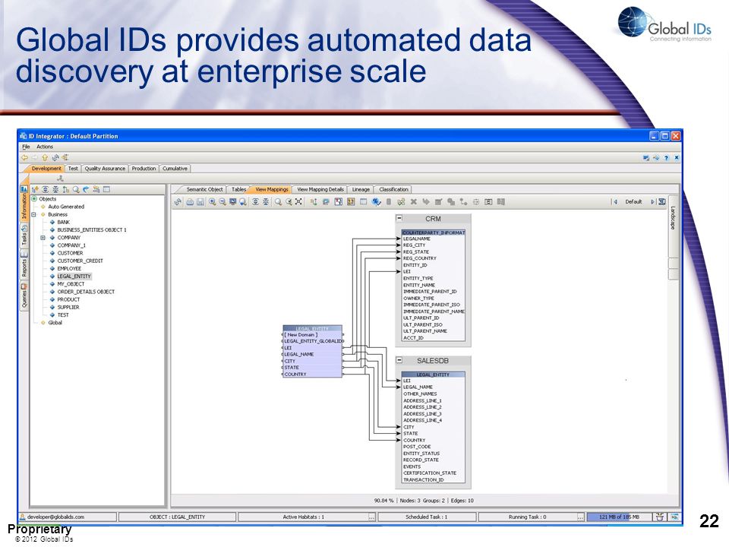The width and height of the screenshot is (729, 547).
Task: Click the blue diamond icon next to SUPPLIER
Action: (52, 308)
